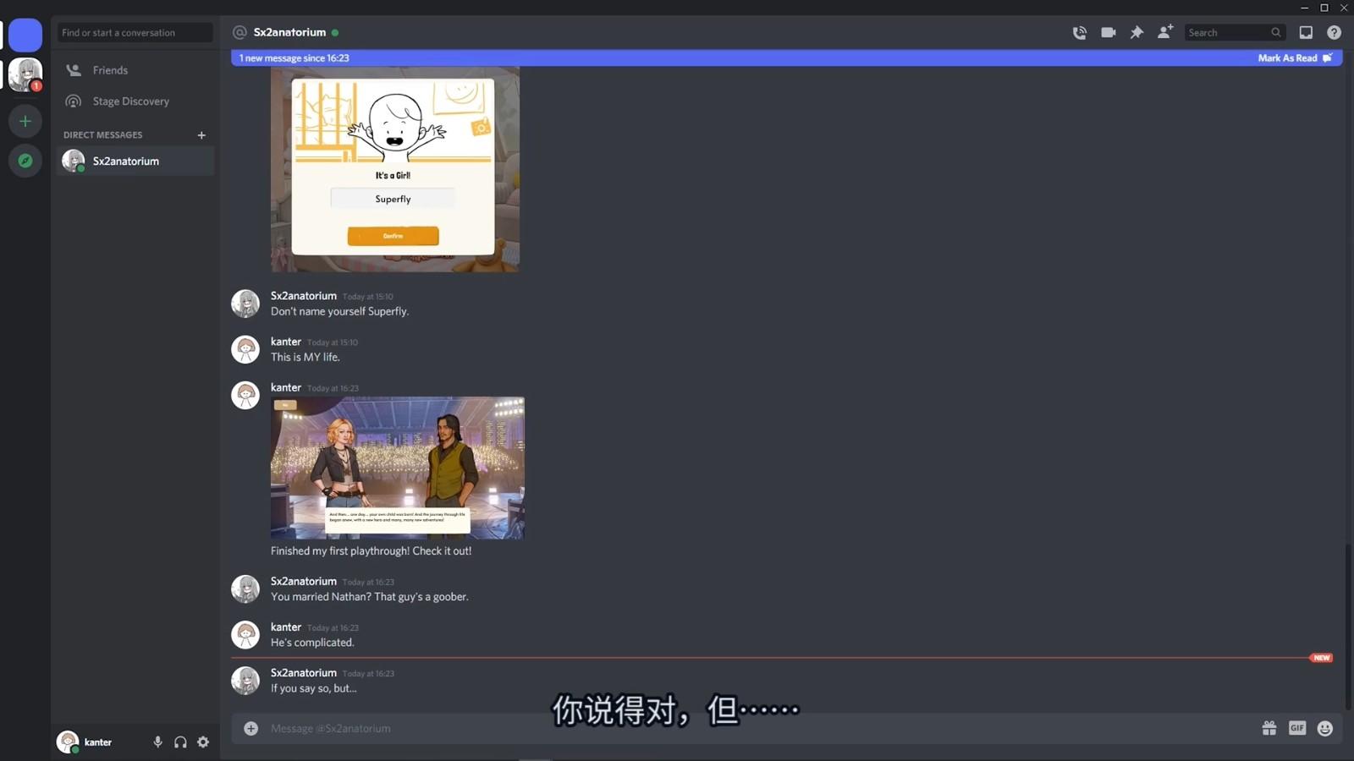Click Sx2anatorium avatar on latest message
The width and height of the screenshot is (1354, 761).
[245, 681]
